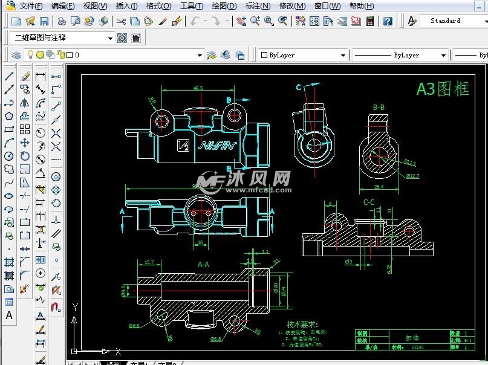This screenshot has width=488, height=365.
Task: Expand the workspace dropdown 二维草图与注释
Action: [110, 38]
